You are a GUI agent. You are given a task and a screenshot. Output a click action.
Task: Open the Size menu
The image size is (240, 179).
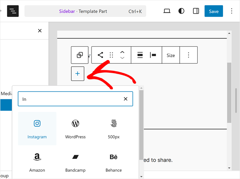(x=170, y=55)
